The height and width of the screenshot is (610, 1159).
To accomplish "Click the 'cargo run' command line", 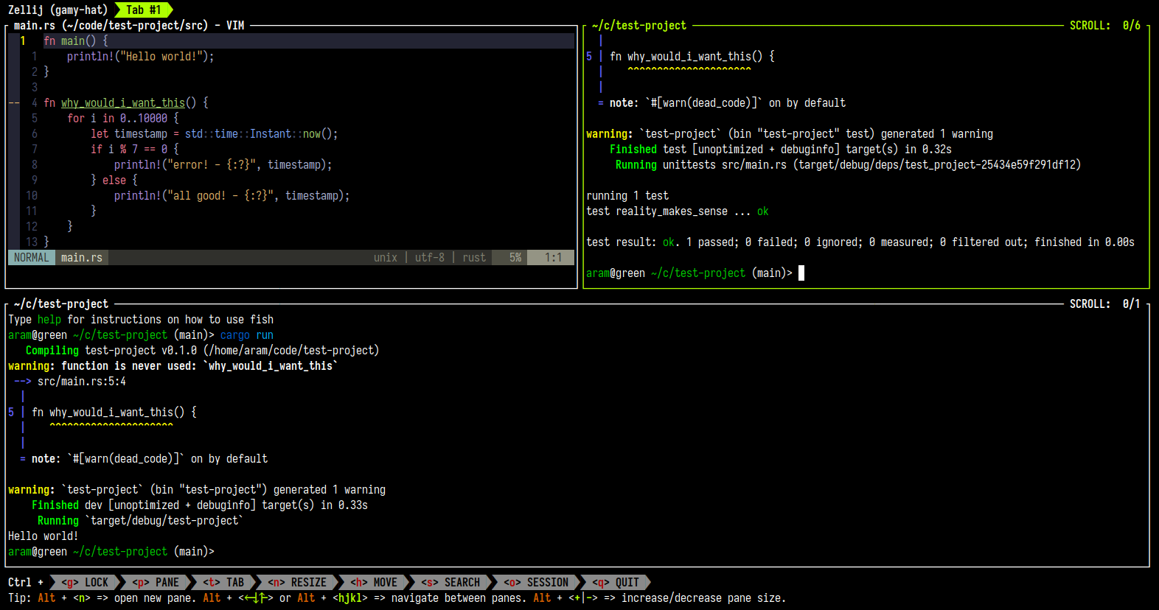I will tap(246, 334).
